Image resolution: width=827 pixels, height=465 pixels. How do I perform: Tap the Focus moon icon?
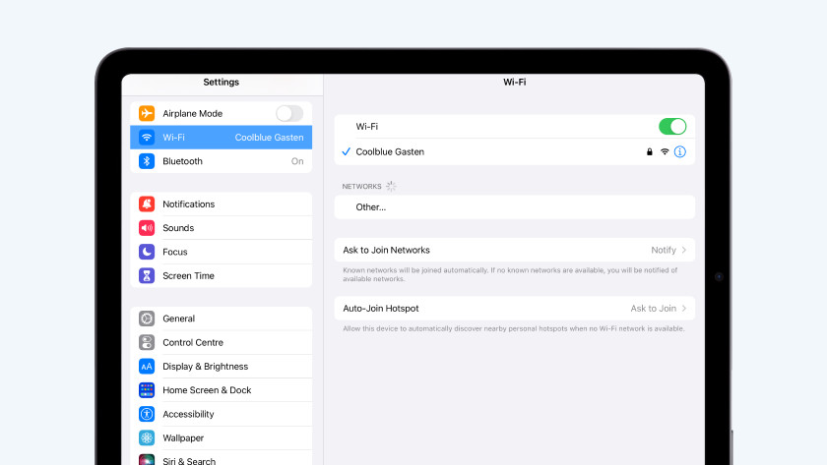(x=147, y=252)
